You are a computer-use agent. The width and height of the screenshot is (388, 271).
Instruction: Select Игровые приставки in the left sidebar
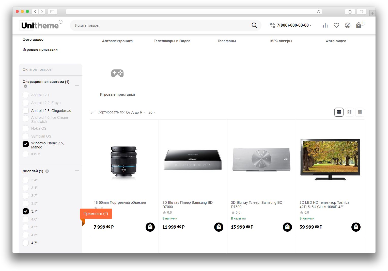point(40,49)
